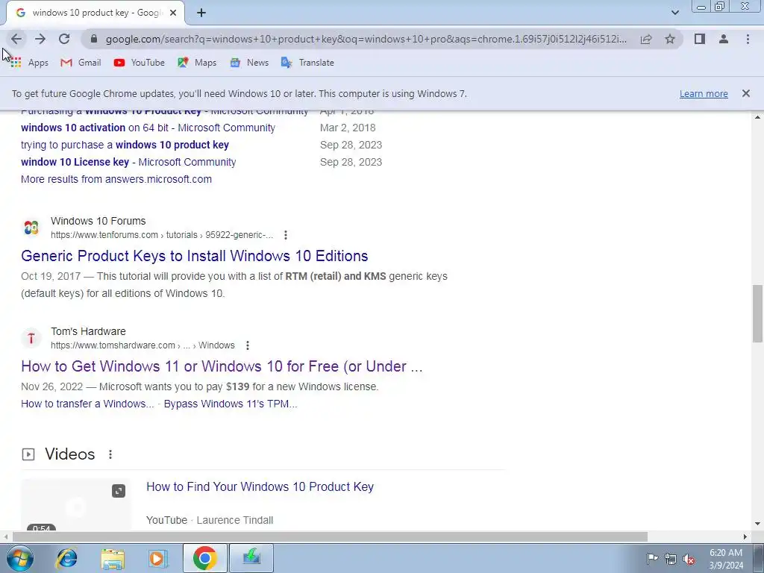The width and height of the screenshot is (764, 573).
Task: Open options for Tom's Hardware result
Action: click(248, 345)
